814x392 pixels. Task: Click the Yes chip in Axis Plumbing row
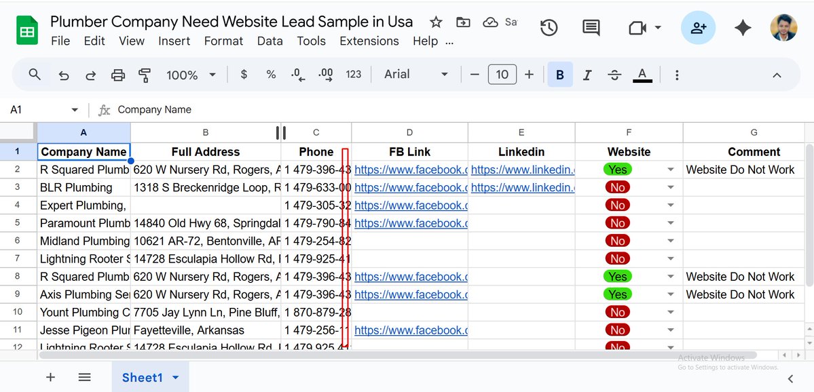(x=618, y=294)
